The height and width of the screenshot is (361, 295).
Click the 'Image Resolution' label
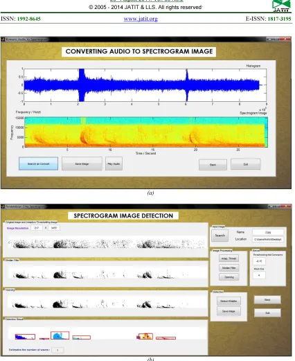(x=17, y=228)
